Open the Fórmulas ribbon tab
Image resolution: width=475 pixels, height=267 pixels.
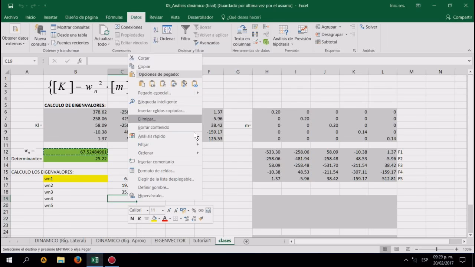[x=114, y=17]
